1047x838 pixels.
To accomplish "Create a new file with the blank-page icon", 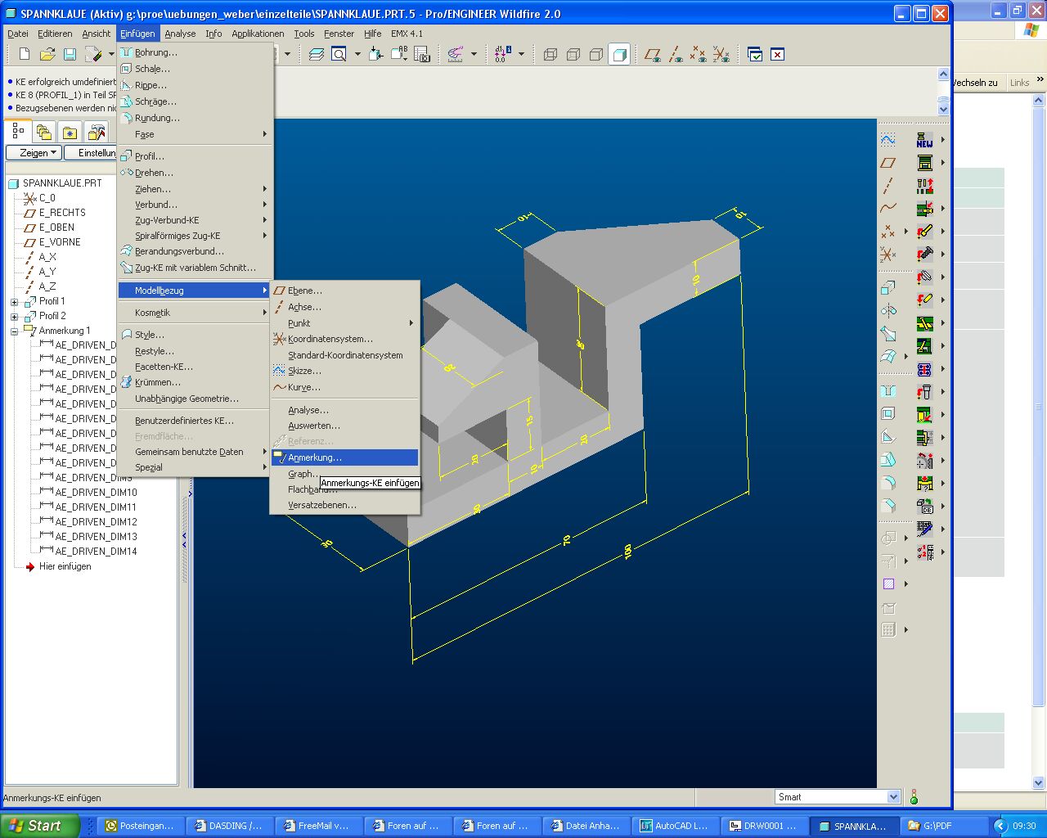I will tap(25, 54).
